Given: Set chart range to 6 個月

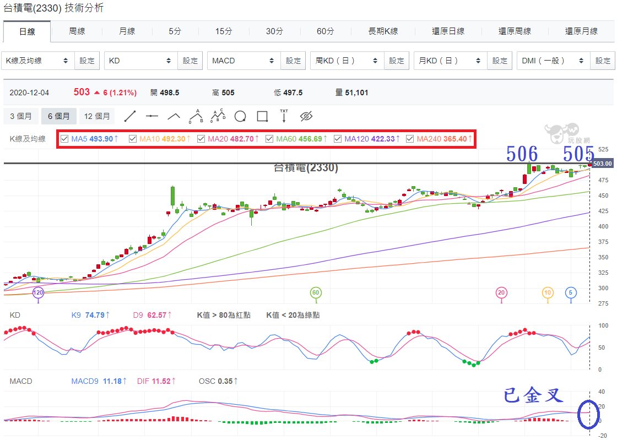Looking at the screenshot, I should pos(58,116).
